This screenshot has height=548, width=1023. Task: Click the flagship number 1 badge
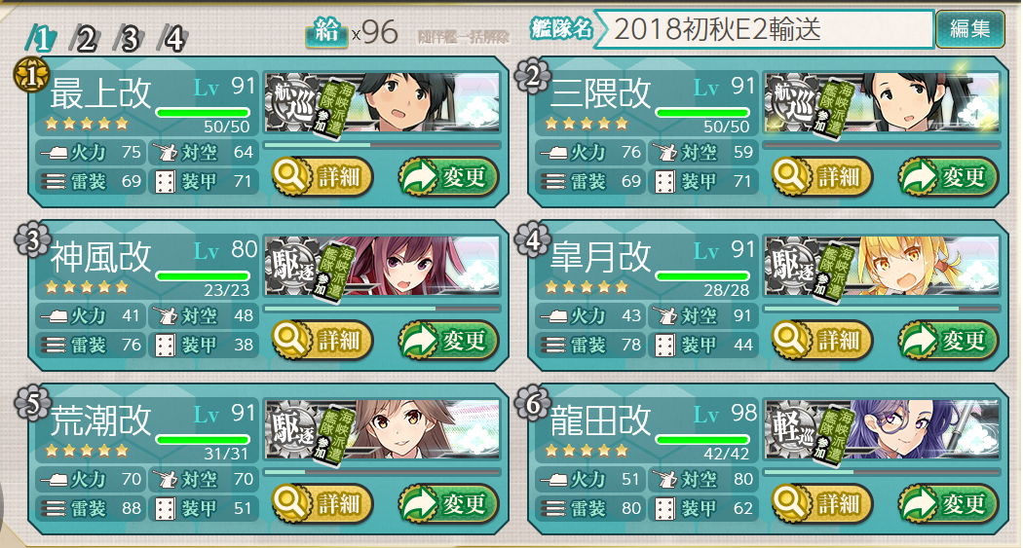(30, 76)
